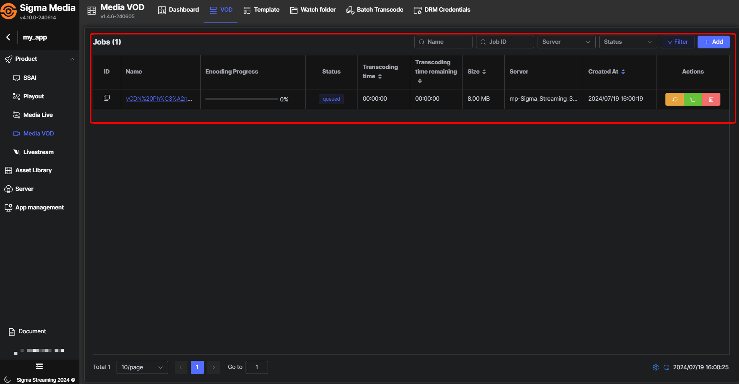This screenshot has height=384, width=739.
Task: Open the 10/page page-size dropdown
Action: (x=142, y=367)
